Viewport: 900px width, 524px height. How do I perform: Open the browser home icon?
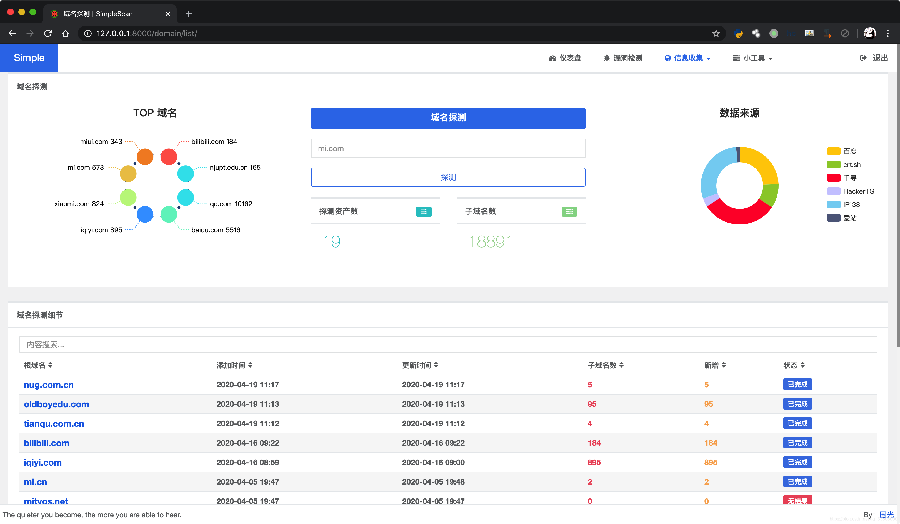pyautogui.click(x=65, y=33)
